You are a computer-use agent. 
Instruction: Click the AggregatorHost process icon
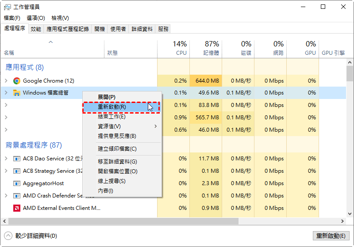[x=17, y=183]
